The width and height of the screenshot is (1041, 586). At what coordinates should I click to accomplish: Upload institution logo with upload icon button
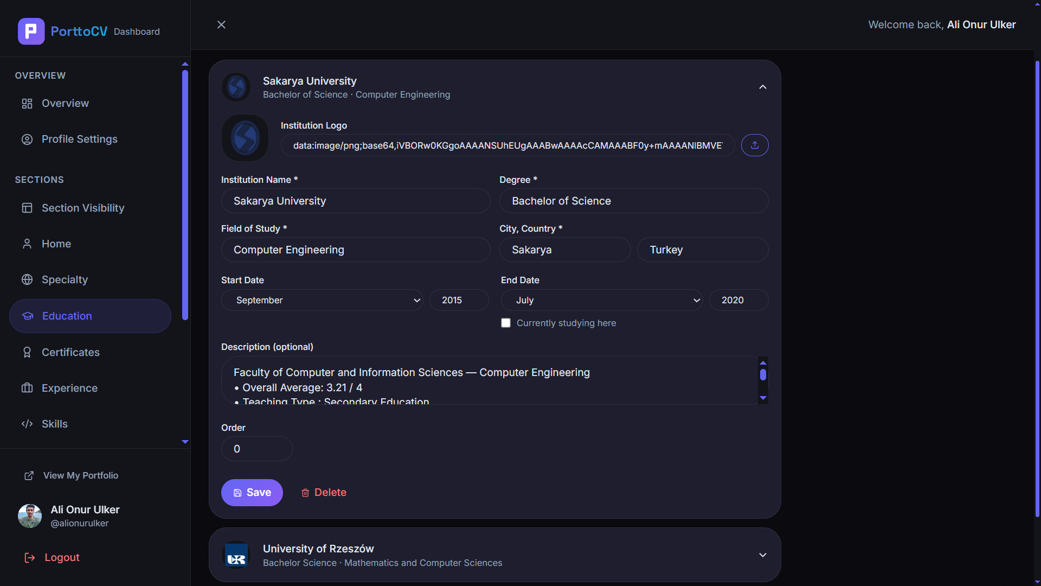point(755,145)
